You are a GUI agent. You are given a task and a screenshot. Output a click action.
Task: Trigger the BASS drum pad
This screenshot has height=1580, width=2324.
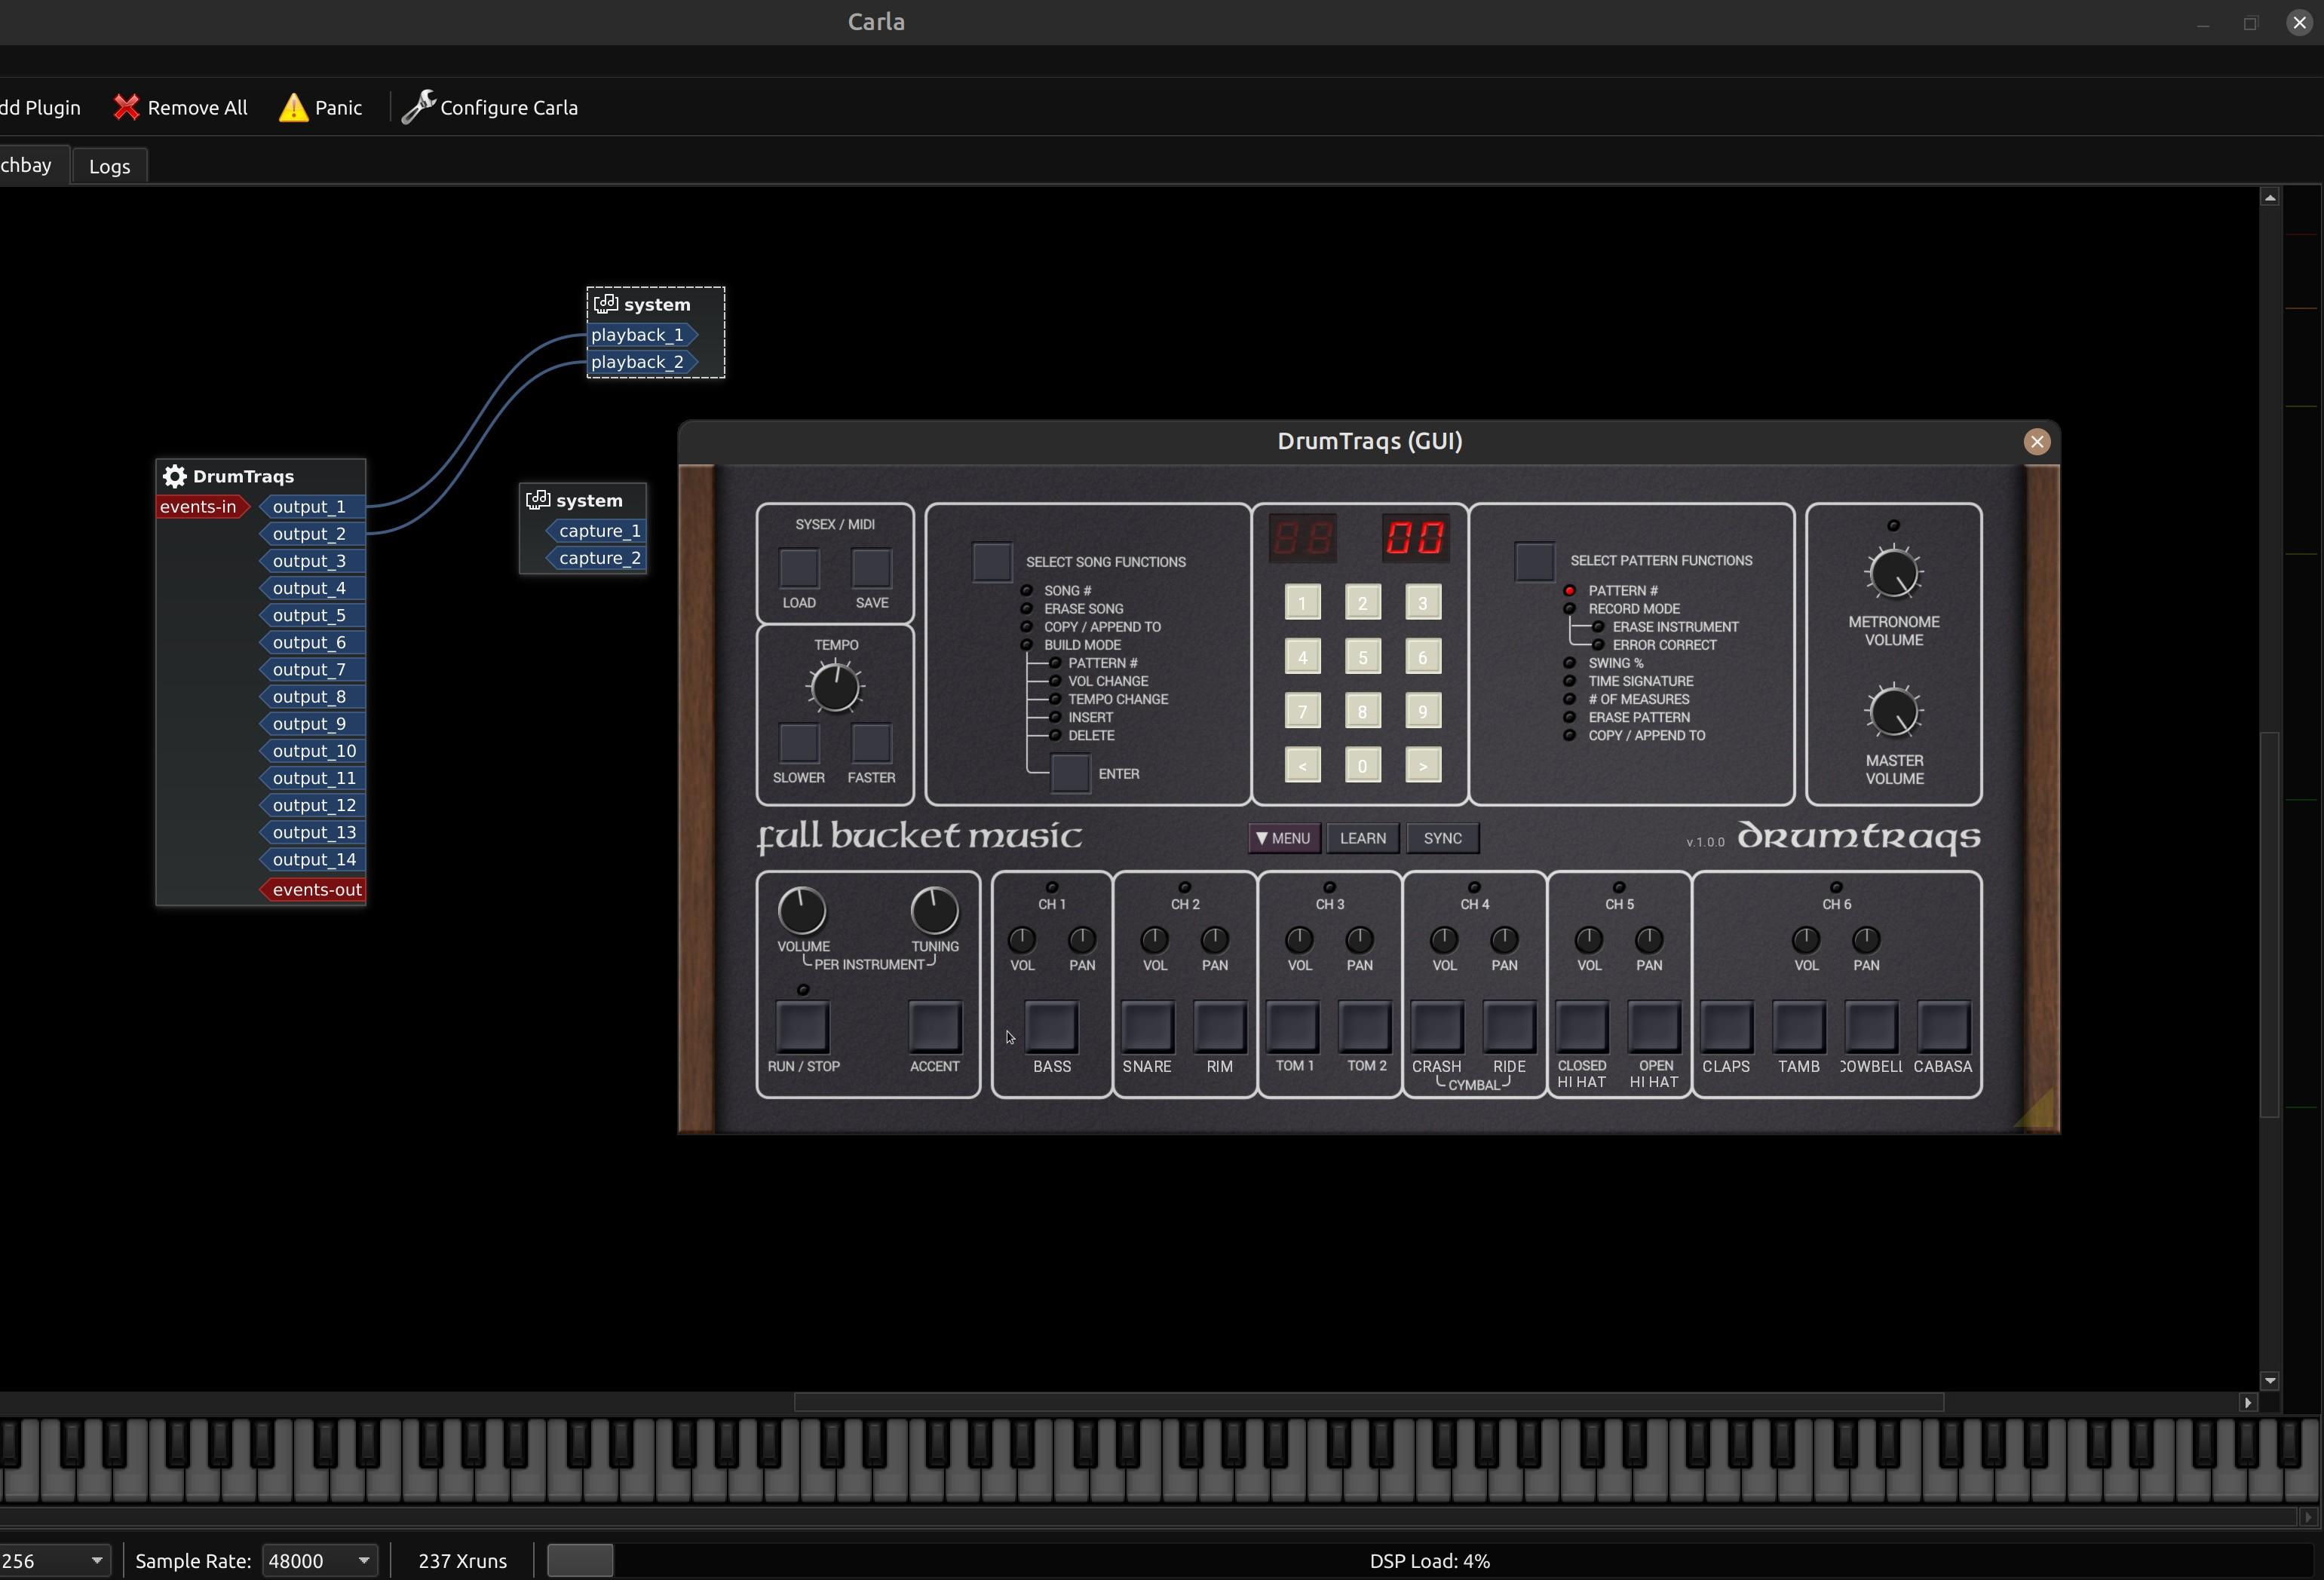coord(1052,1027)
